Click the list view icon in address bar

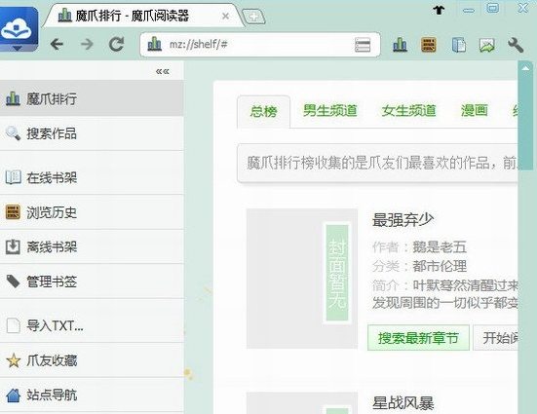(x=363, y=45)
